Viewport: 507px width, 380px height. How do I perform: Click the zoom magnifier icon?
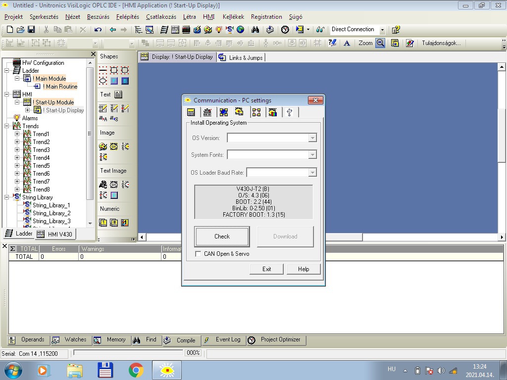pyautogui.click(x=380, y=43)
